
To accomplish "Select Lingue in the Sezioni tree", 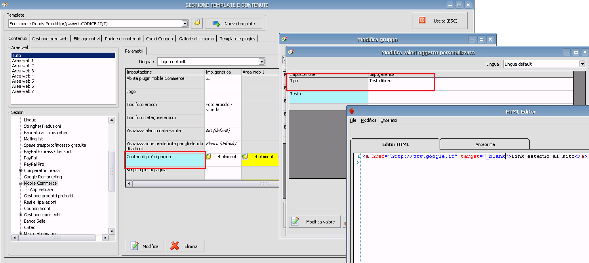I will [x=30, y=120].
